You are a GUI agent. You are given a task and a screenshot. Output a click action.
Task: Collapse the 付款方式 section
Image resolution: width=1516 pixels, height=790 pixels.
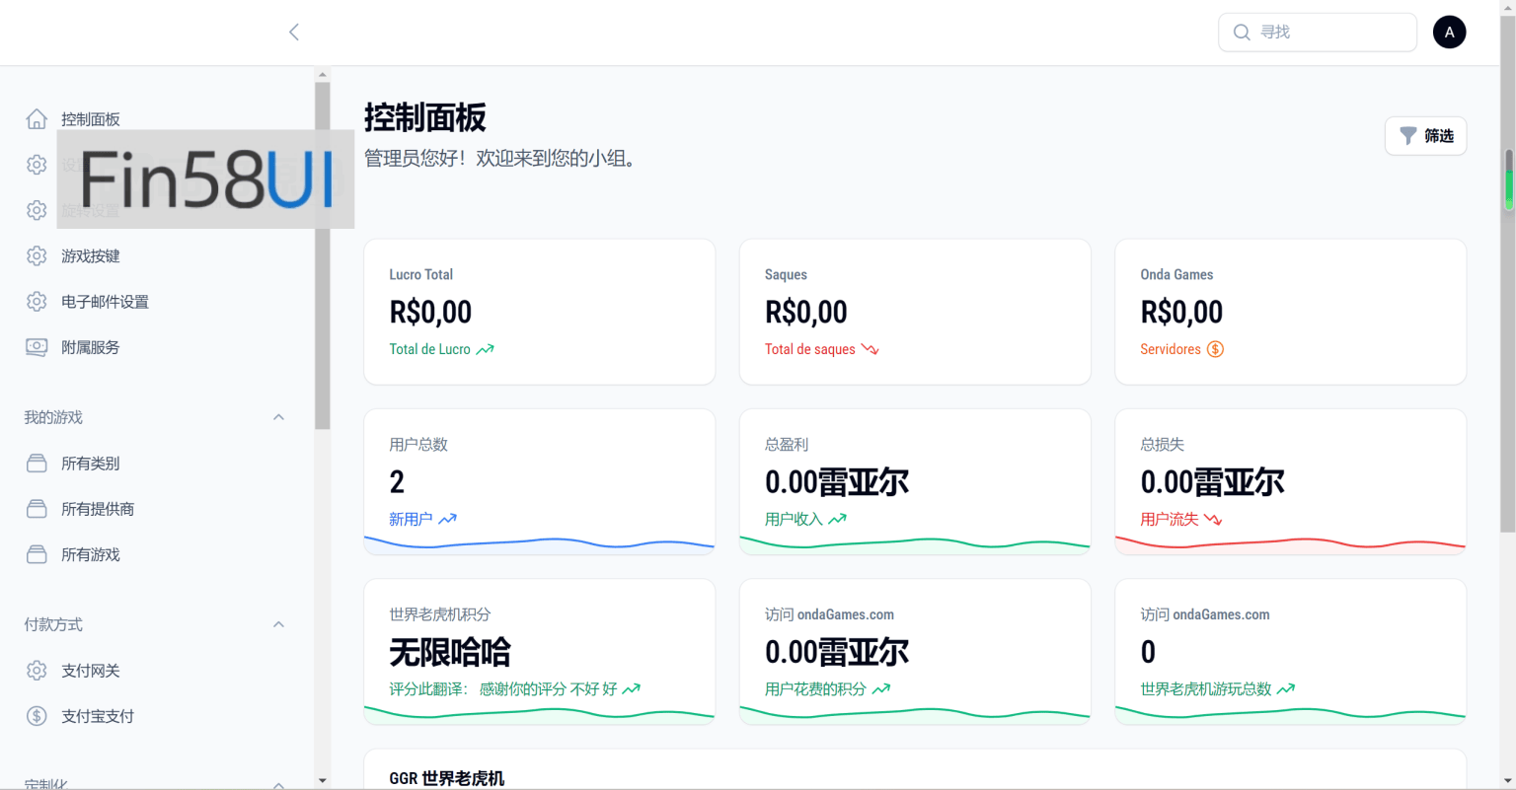click(x=278, y=624)
